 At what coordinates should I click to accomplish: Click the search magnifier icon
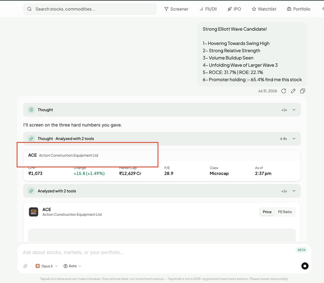29,9
